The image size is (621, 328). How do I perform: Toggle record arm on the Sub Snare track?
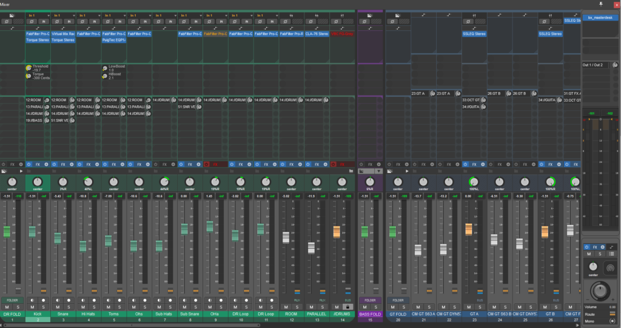(195, 300)
